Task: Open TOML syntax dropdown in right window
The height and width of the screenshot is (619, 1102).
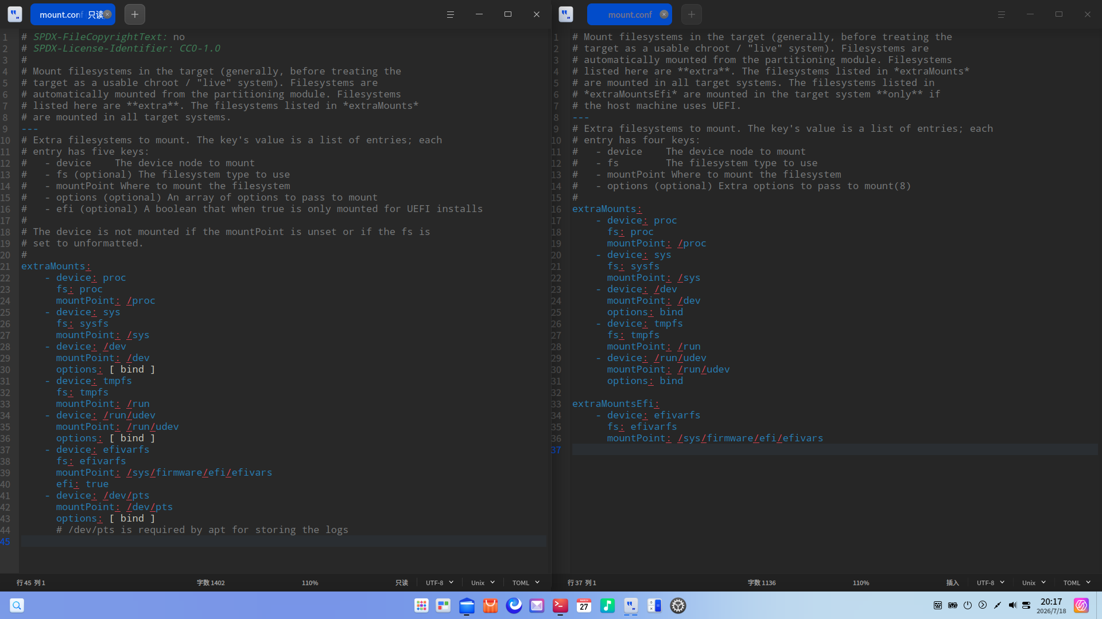Action: [x=1077, y=582]
